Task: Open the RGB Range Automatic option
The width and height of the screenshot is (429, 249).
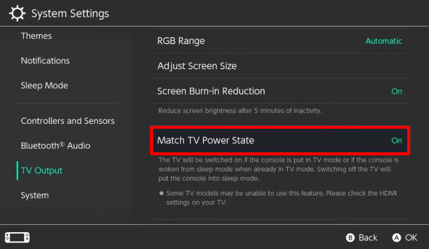Action: 384,41
